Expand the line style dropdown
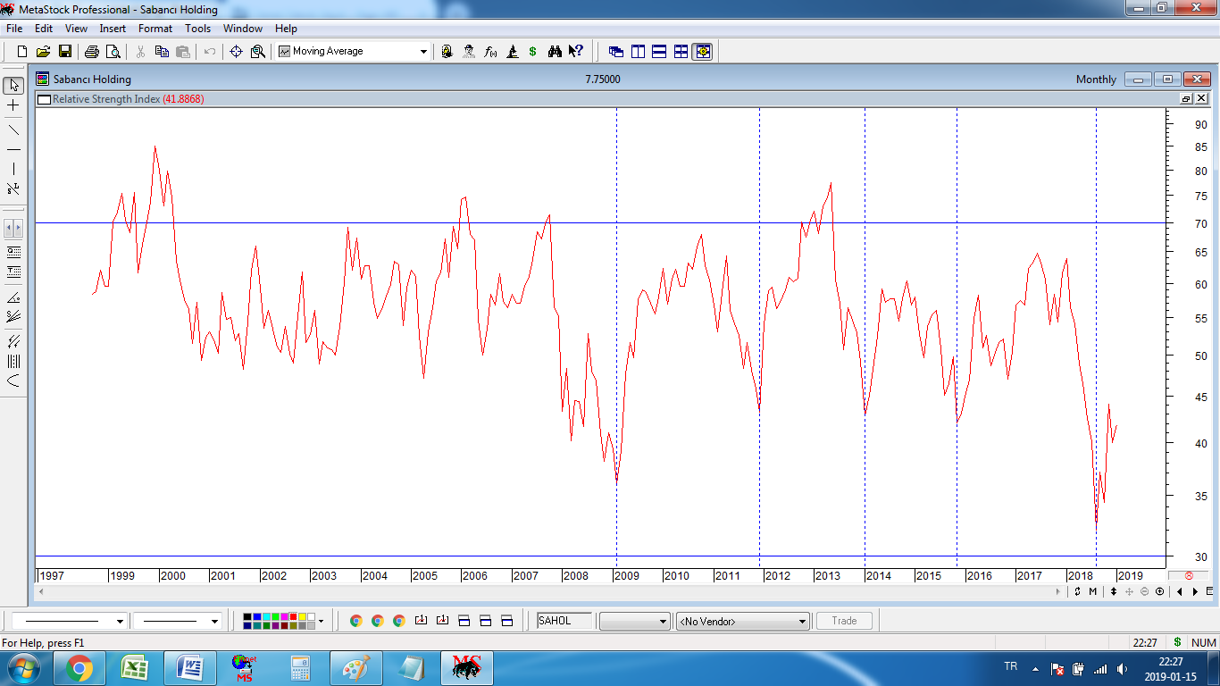Viewport: 1220px width, 686px height. (120, 621)
